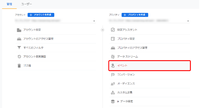Click the circular arrow between columns
This screenshot has height=108, width=200.
[x=103, y=30]
